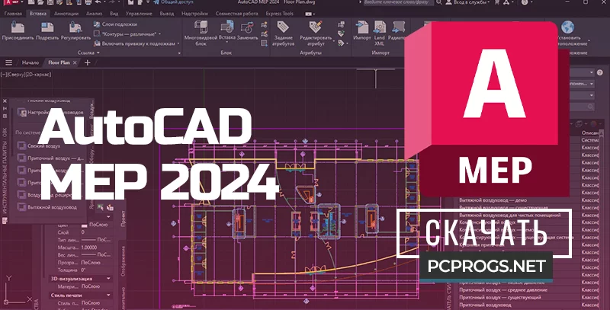Open the Анализ ribbon tab

[94, 14]
